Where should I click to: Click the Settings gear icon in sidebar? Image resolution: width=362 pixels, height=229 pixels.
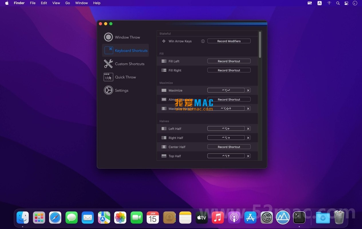tap(108, 90)
